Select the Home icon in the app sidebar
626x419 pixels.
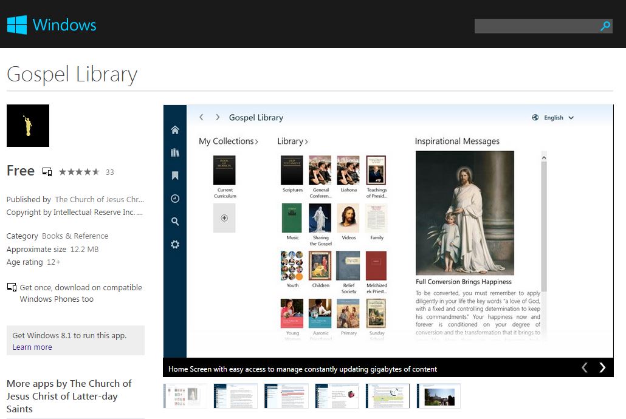(175, 129)
